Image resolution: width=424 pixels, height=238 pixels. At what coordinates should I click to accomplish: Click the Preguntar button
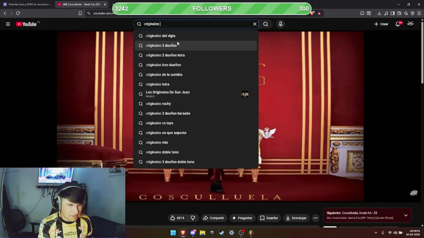pos(242,218)
